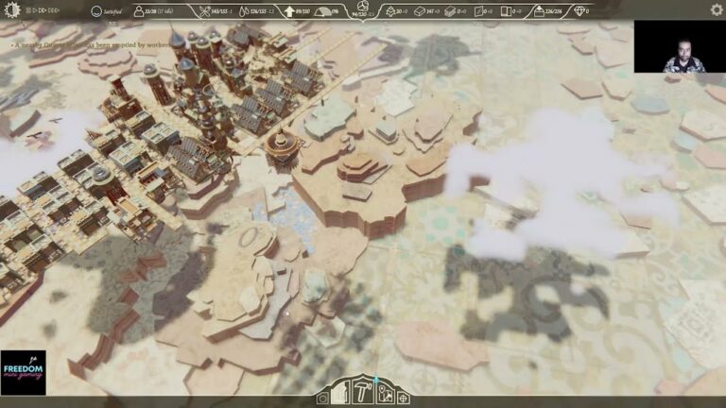
Task: Click the storage capacity box icon
Action: (539, 11)
